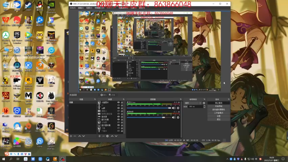Open Origin desktop shortcut
Viewport: 288px width, 162px height.
pyautogui.click(x=28, y=127)
